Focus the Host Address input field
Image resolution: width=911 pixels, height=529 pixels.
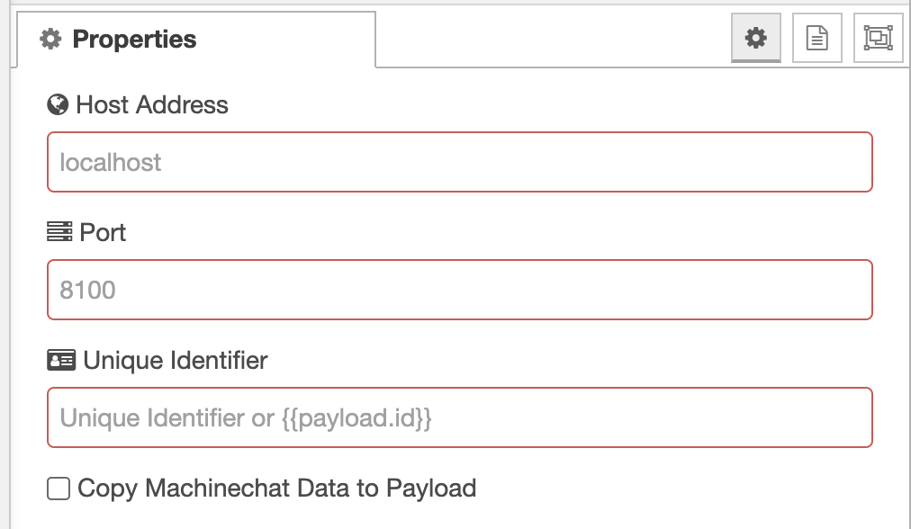(459, 162)
